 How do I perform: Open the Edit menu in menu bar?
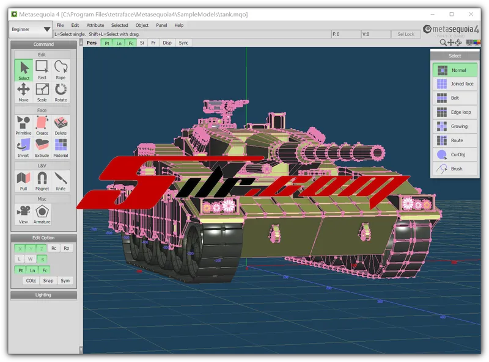(75, 25)
